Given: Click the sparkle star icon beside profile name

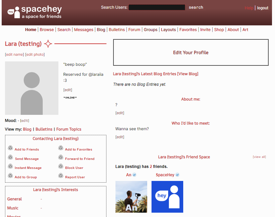Looking at the screenshot, I should point(48,44).
